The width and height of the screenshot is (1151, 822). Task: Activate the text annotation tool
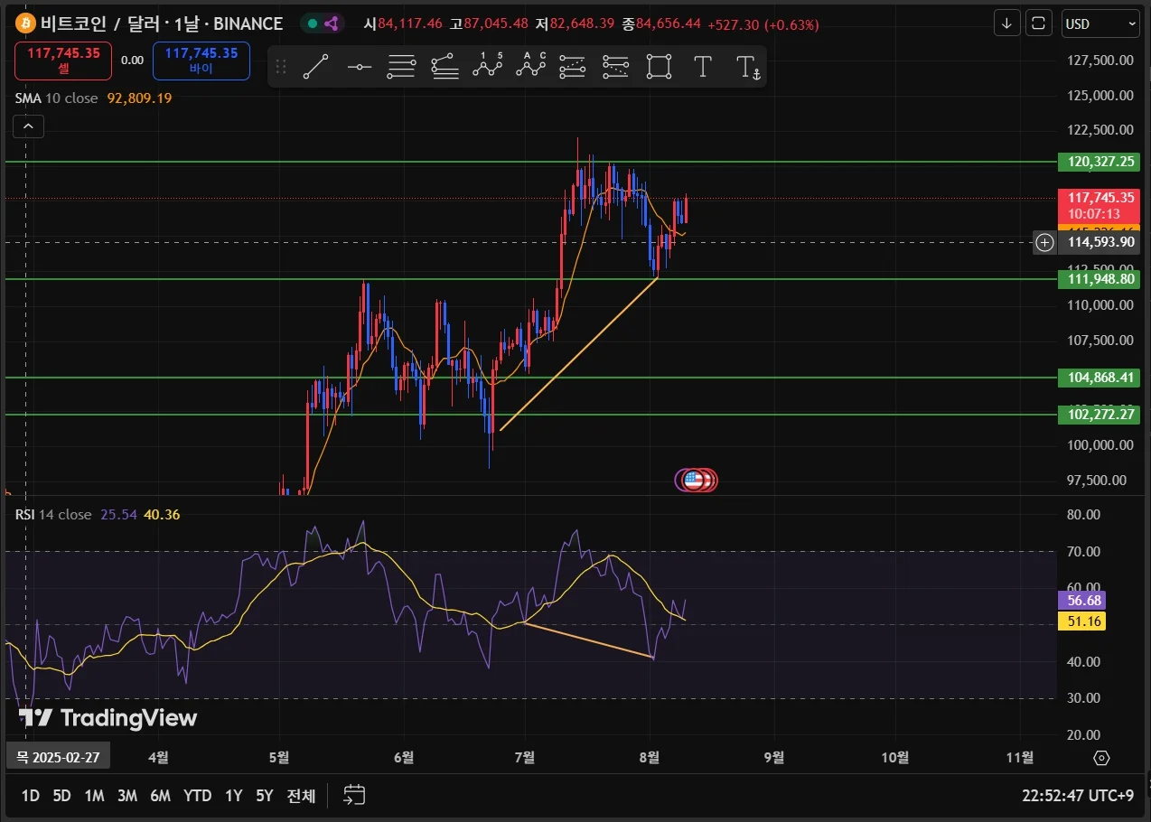(703, 67)
